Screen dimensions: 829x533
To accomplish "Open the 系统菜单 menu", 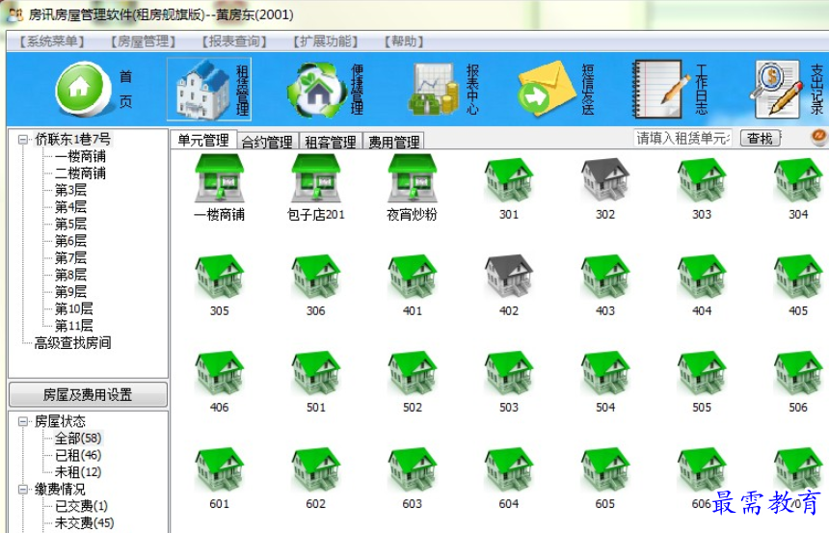I will pos(52,41).
